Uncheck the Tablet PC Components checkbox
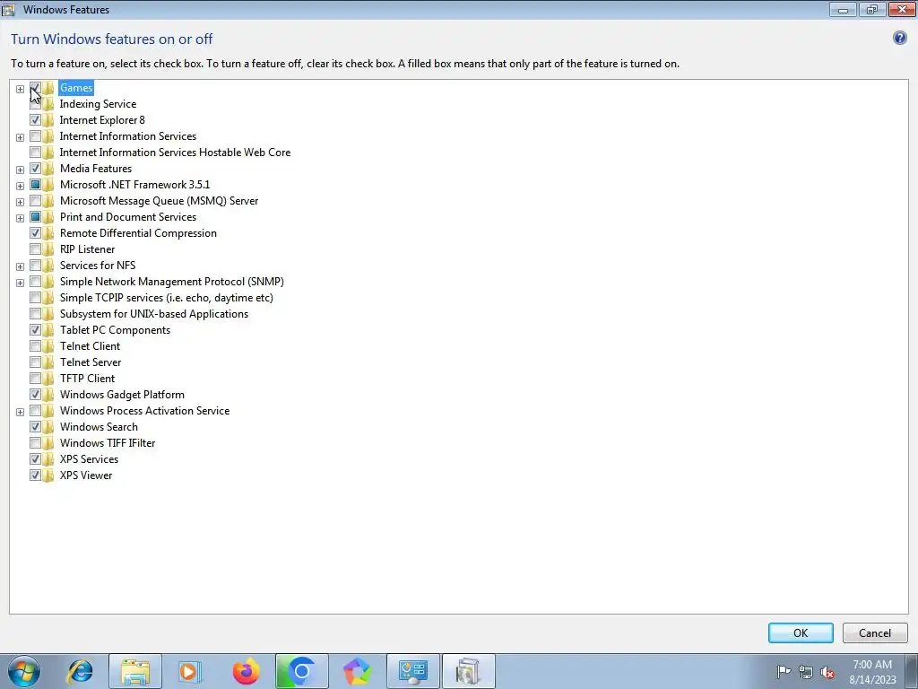The width and height of the screenshot is (918, 689). click(x=35, y=330)
